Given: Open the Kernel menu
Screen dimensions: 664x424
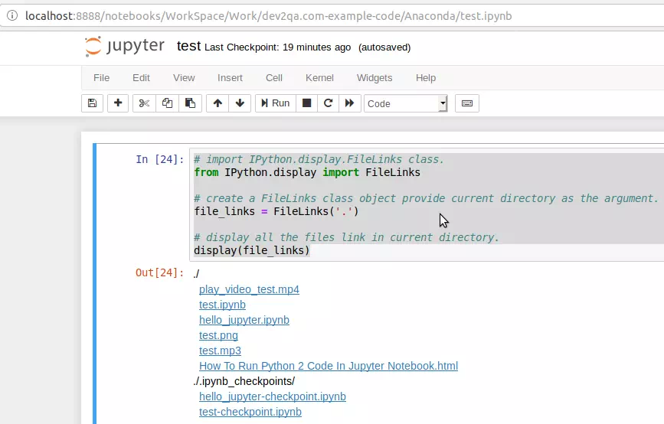Looking at the screenshot, I should point(319,78).
